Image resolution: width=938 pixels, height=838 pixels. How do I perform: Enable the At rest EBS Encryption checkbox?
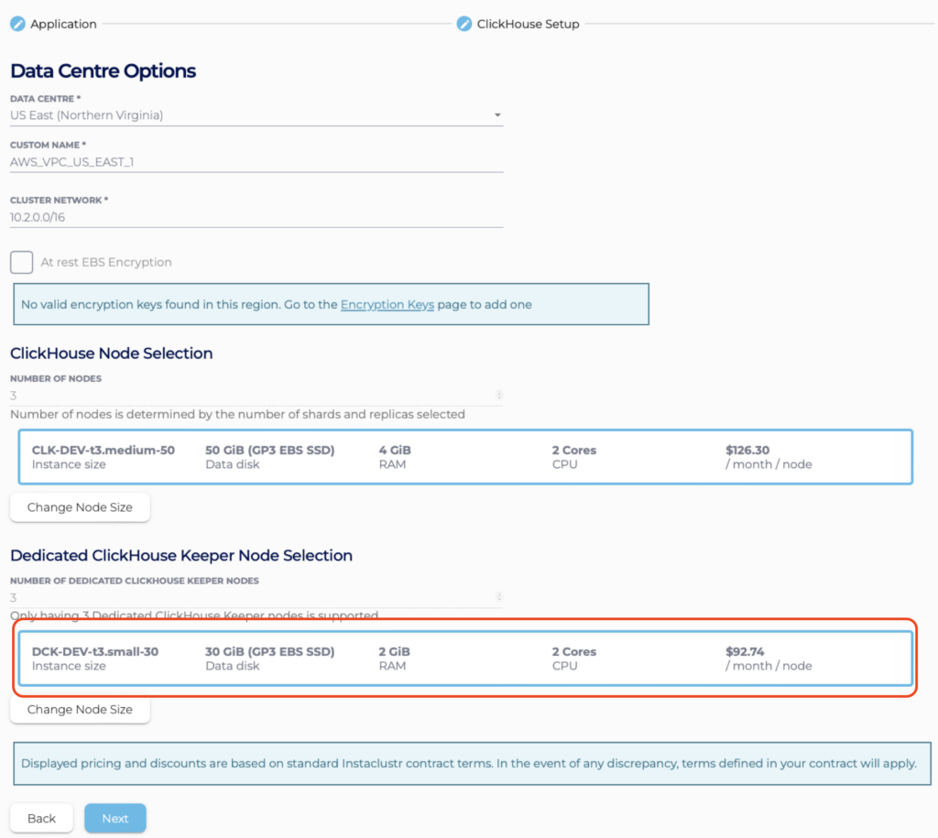(22, 262)
